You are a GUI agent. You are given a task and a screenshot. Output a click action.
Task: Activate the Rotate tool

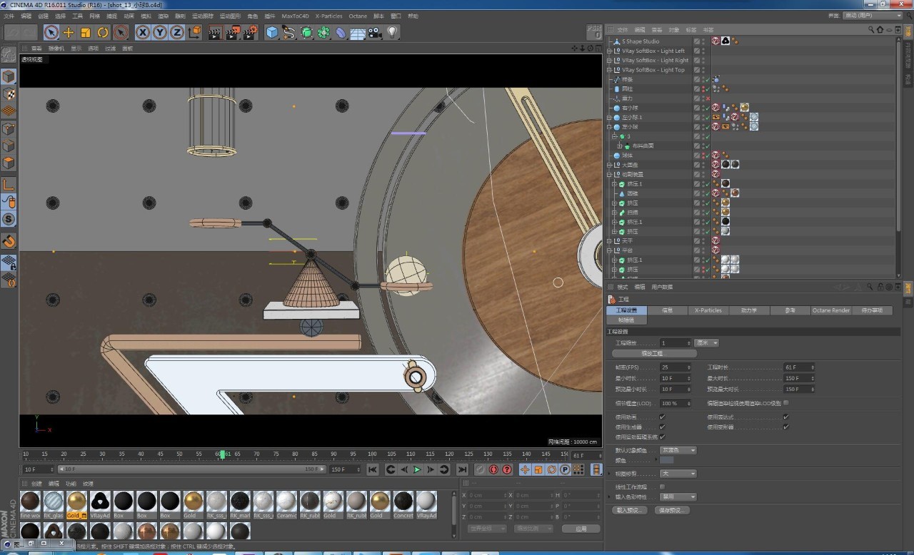(x=103, y=32)
